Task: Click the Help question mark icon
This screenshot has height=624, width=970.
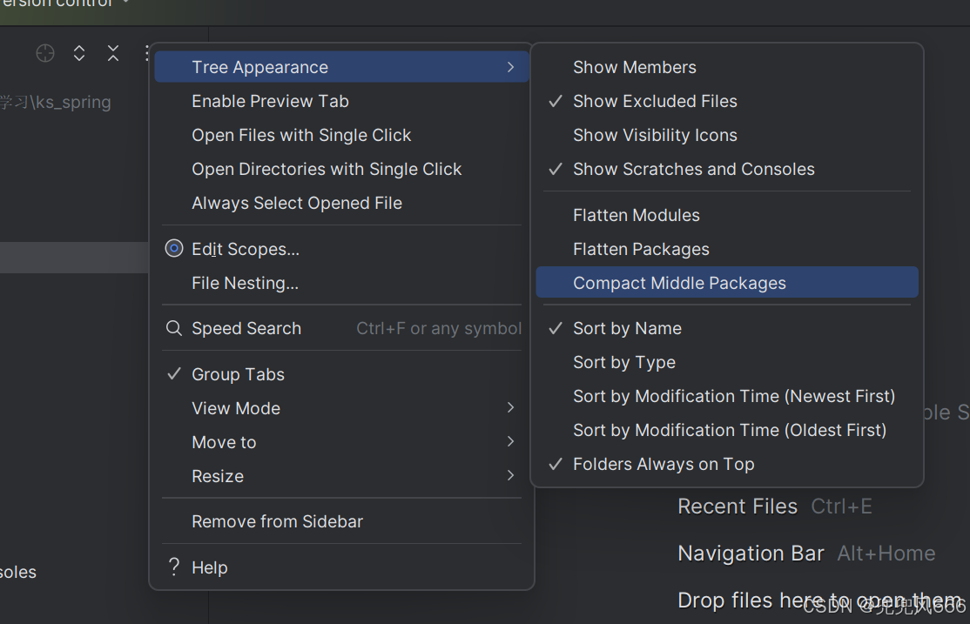Action: tap(174, 567)
